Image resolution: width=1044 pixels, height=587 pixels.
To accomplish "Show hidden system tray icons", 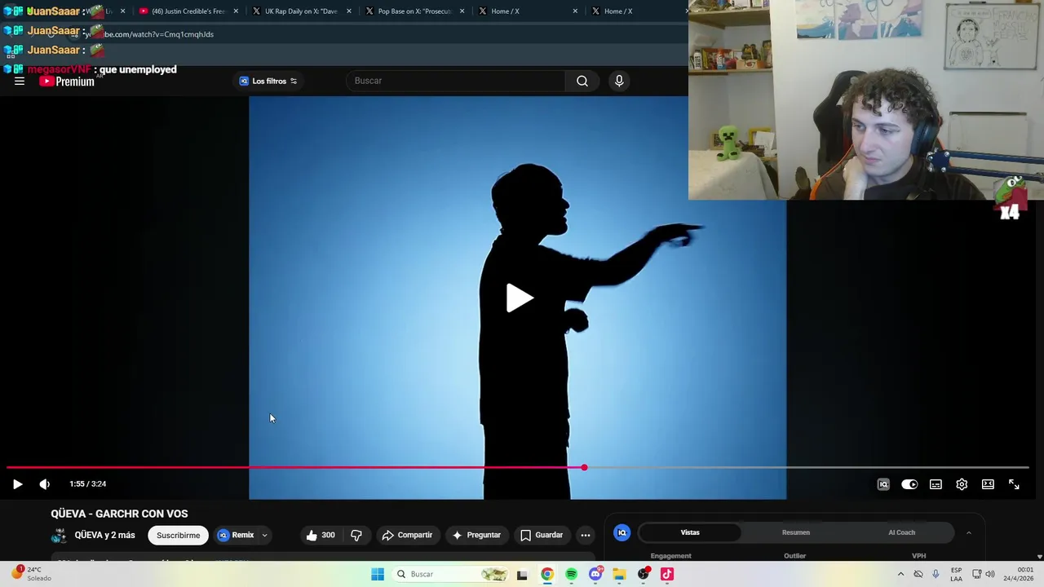I will (900, 574).
